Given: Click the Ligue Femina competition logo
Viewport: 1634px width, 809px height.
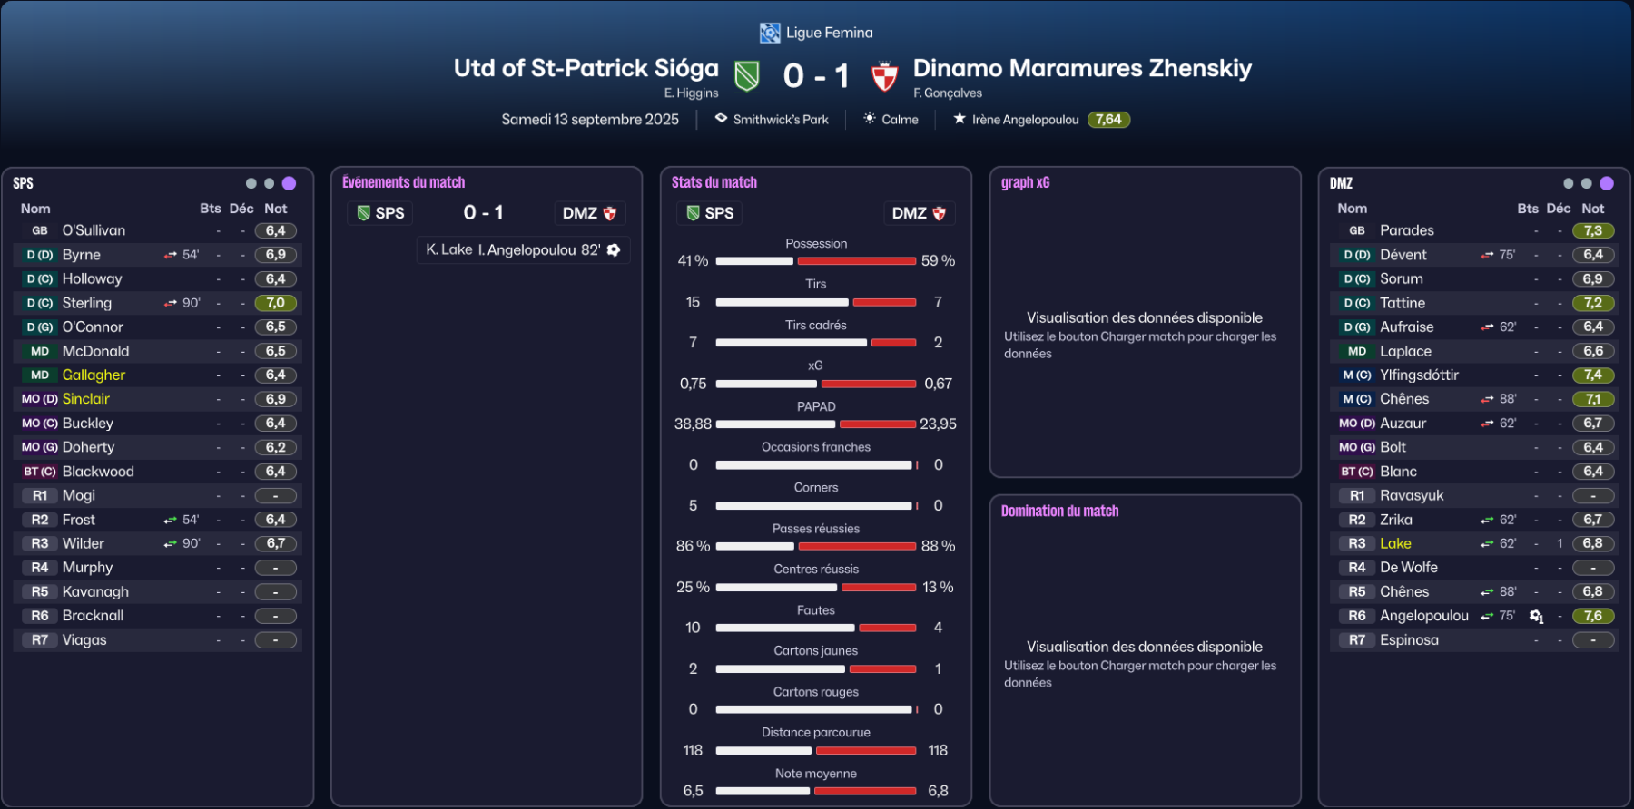Looking at the screenshot, I should 770,34.
